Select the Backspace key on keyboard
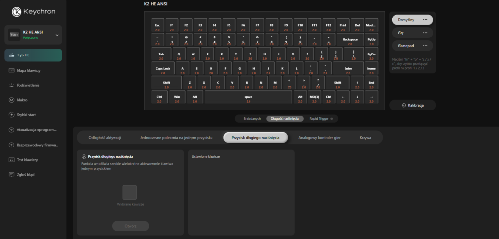The height and width of the screenshot is (239, 499). pos(350,39)
